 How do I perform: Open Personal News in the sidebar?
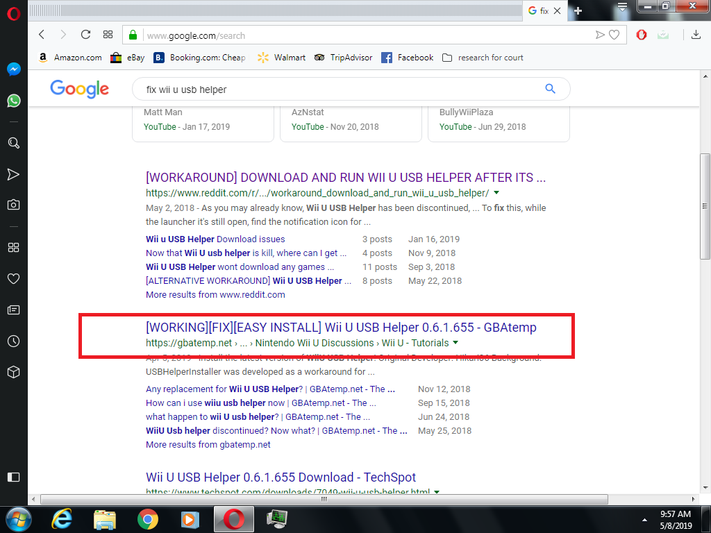[x=14, y=310]
